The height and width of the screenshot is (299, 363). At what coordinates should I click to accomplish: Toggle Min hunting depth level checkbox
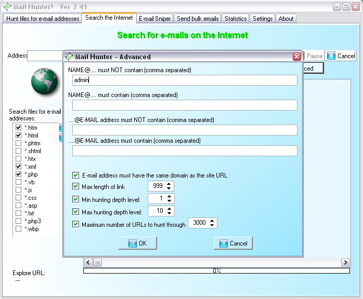click(76, 199)
